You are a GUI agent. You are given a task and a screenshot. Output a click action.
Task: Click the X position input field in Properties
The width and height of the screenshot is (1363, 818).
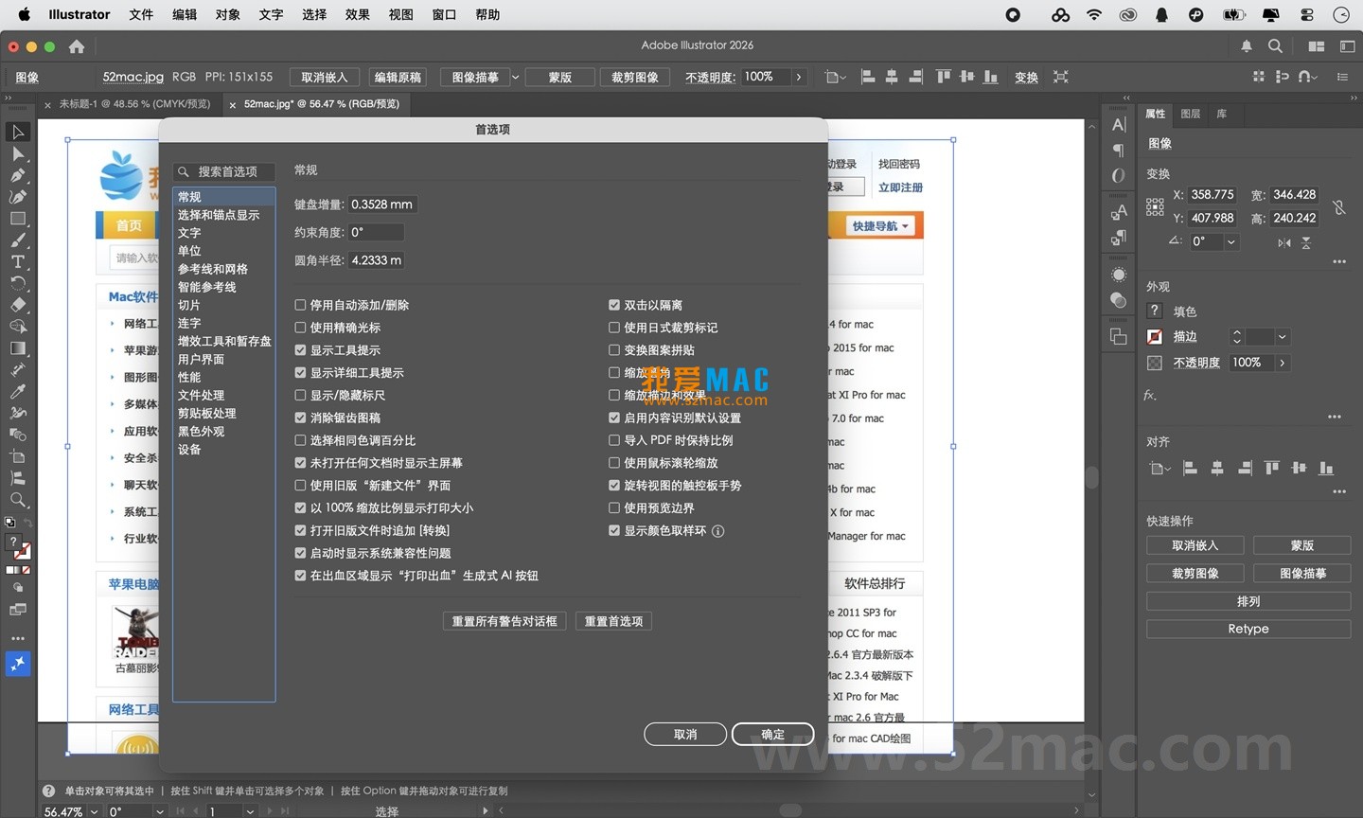click(1212, 195)
